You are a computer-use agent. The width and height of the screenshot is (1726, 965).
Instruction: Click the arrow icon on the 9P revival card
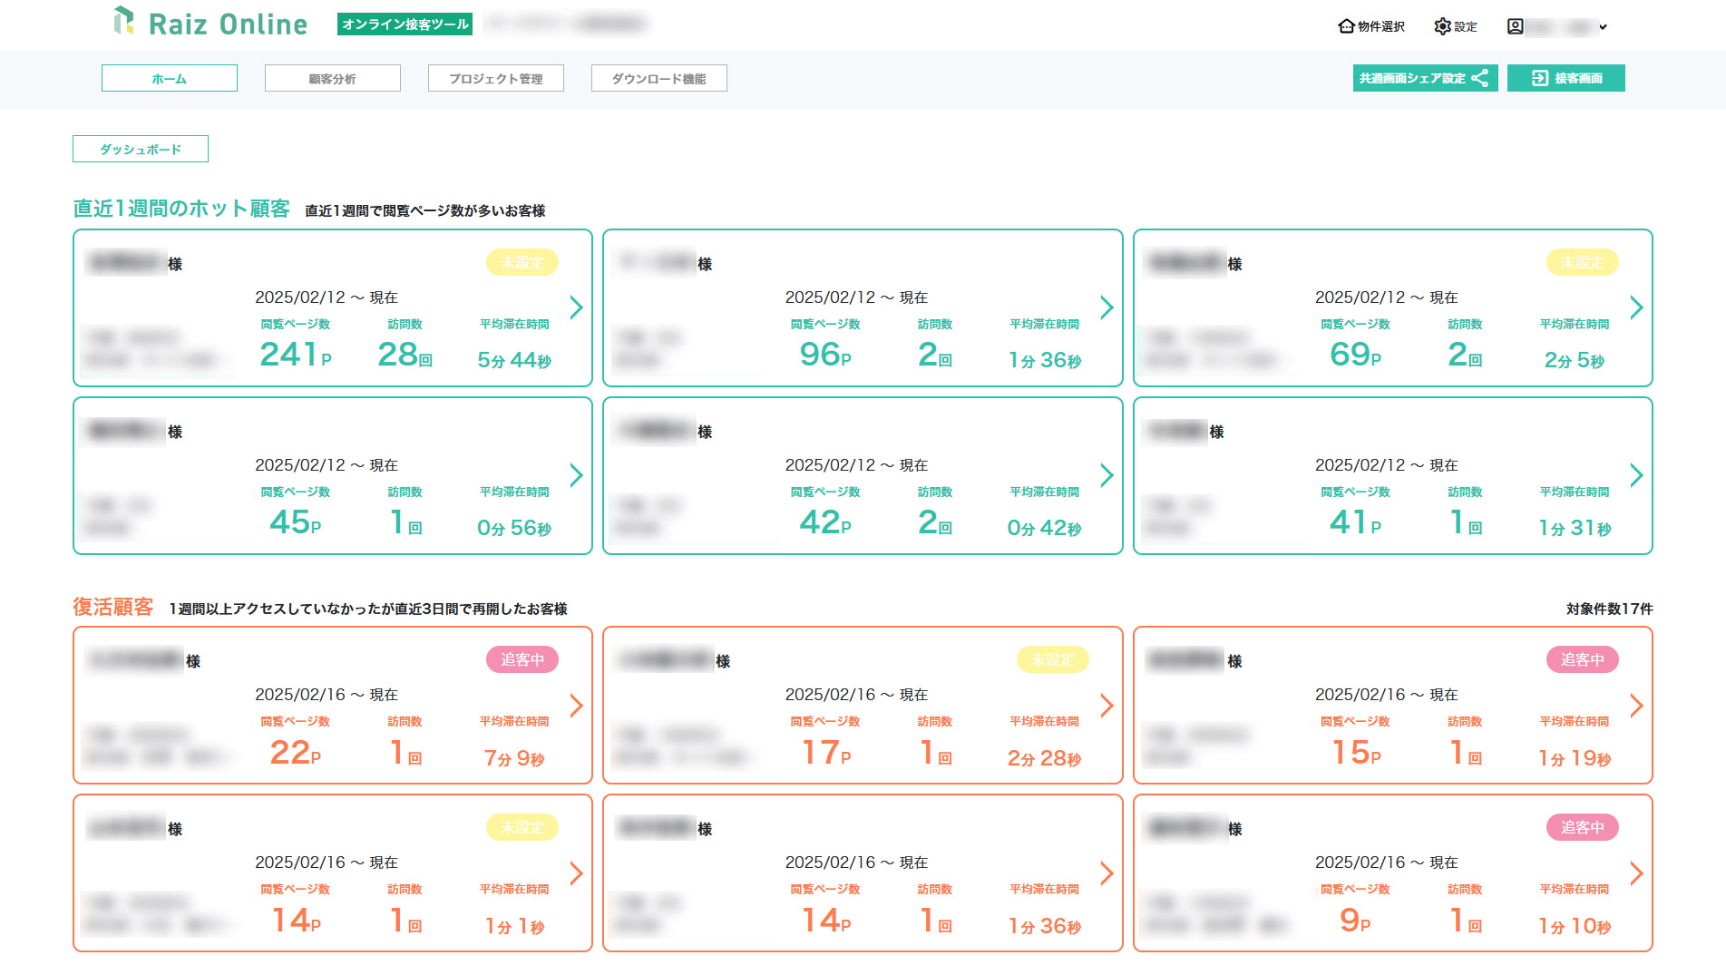[x=1636, y=873]
